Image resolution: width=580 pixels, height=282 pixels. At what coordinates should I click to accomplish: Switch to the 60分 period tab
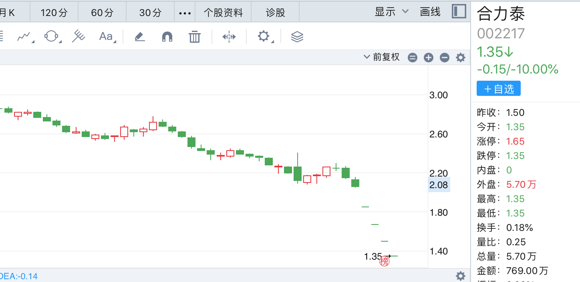(x=102, y=13)
